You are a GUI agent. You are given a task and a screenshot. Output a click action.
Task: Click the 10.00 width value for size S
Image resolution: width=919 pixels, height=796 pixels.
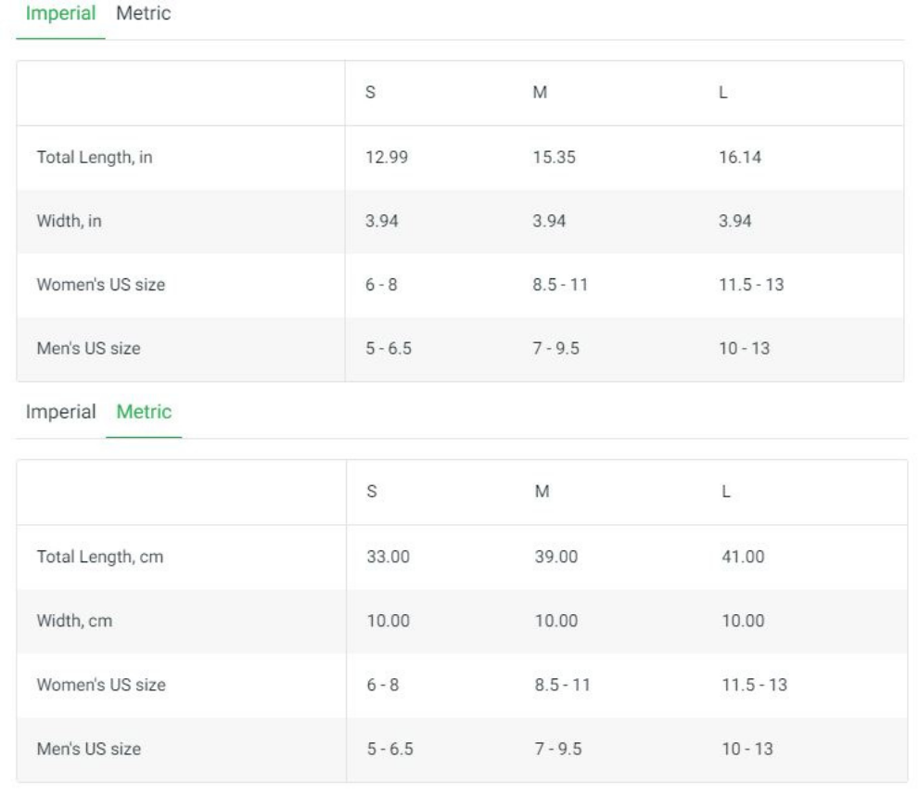(389, 621)
